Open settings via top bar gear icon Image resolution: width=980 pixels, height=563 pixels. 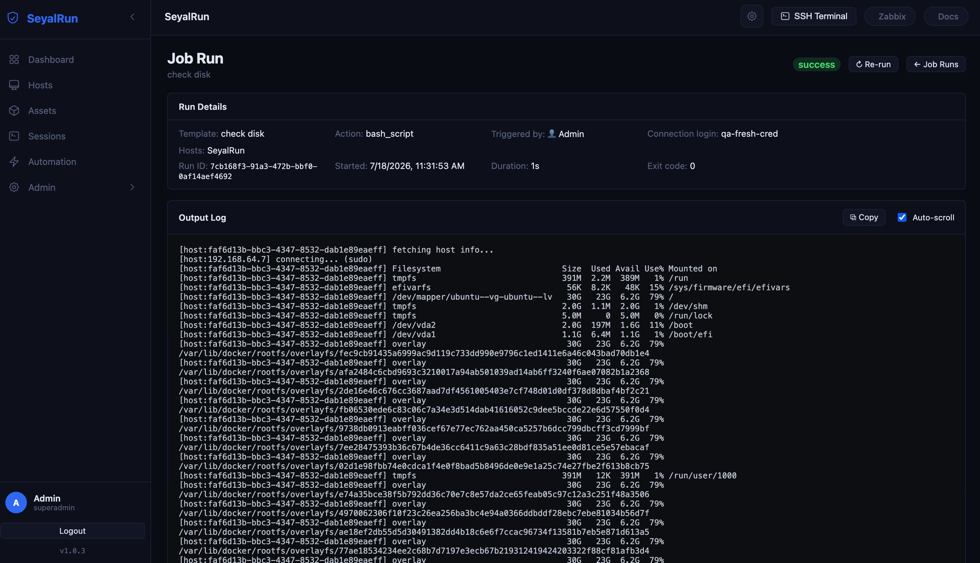tap(752, 16)
